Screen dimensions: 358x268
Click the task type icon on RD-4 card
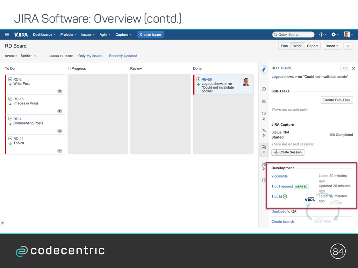(x=10, y=119)
